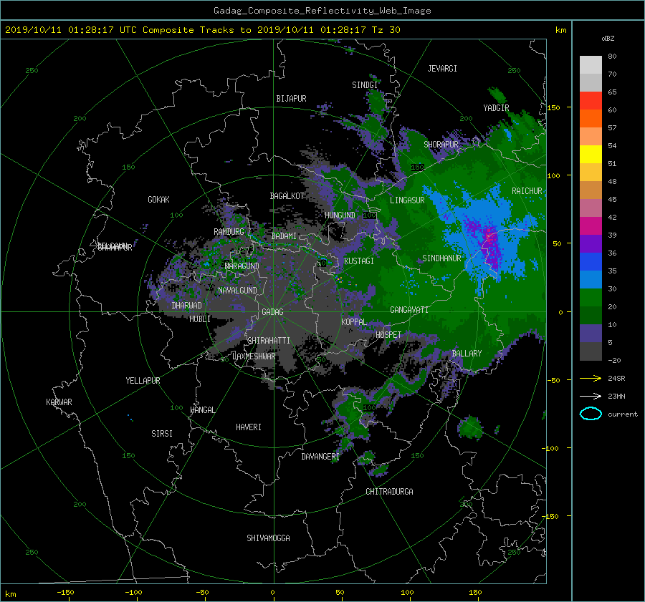Click the SINDGI label
The width and height of the screenshot is (645, 602).
click(365, 85)
